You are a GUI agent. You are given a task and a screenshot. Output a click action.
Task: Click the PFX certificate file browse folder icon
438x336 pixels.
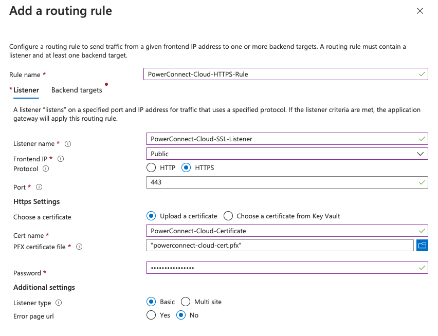(x=422, y=246)
